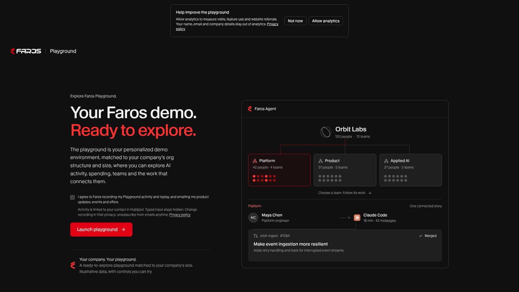Click the Claude Code orange icon

[x=357, y=218]
